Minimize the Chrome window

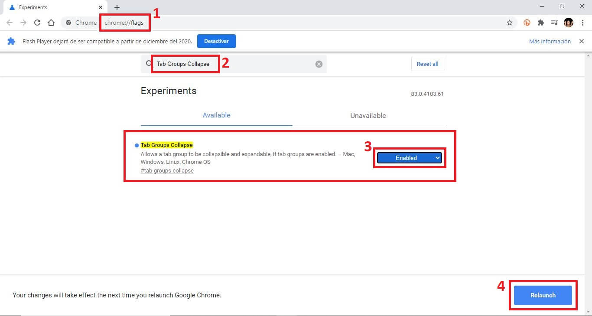click(543, 6)
